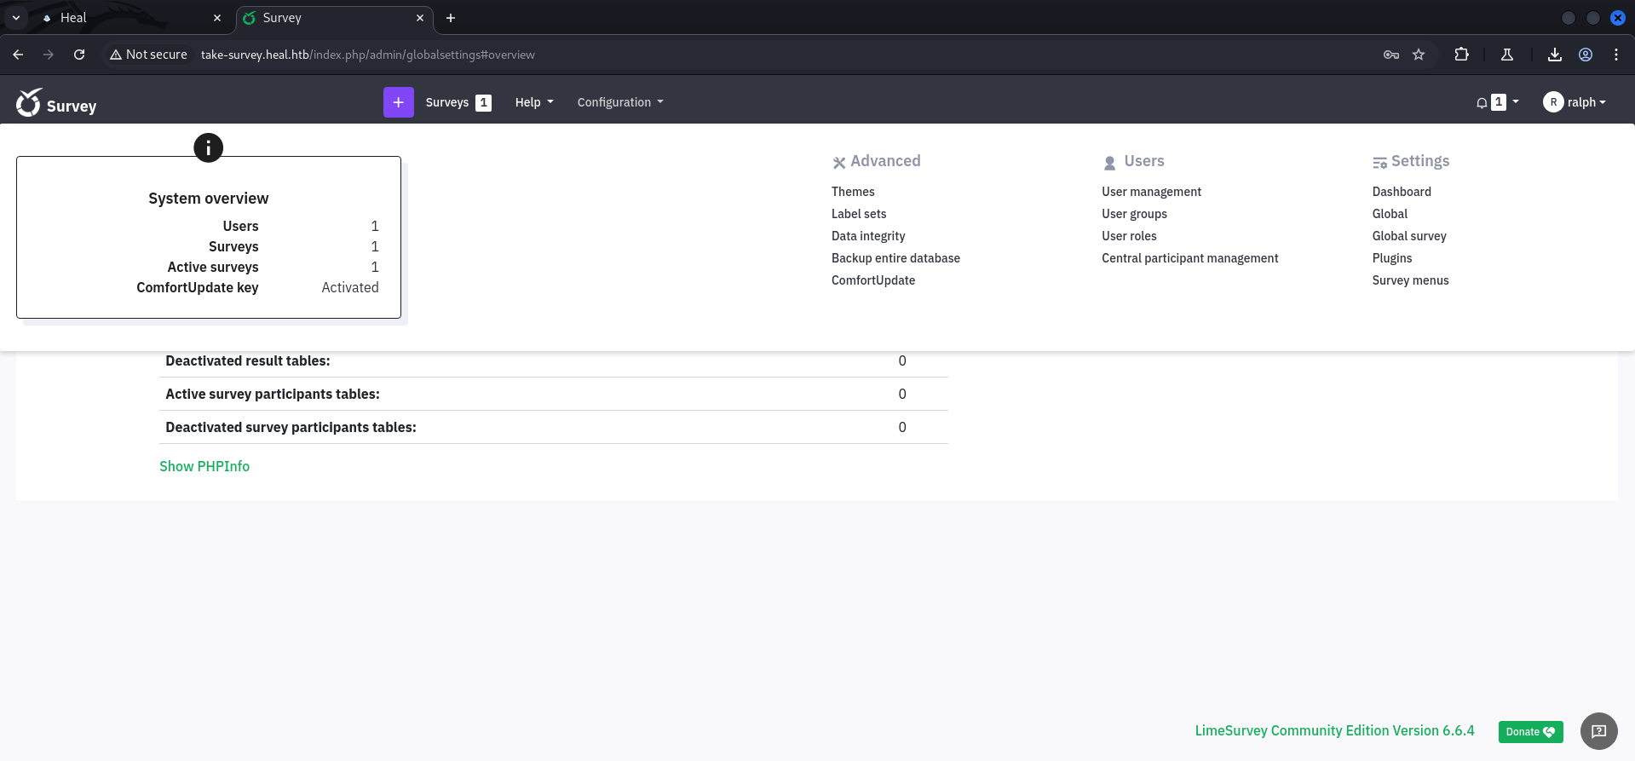The image size is (1635, 761).
Task: Click the chat feedback icon at bottom right
Action: point(1598,731)
